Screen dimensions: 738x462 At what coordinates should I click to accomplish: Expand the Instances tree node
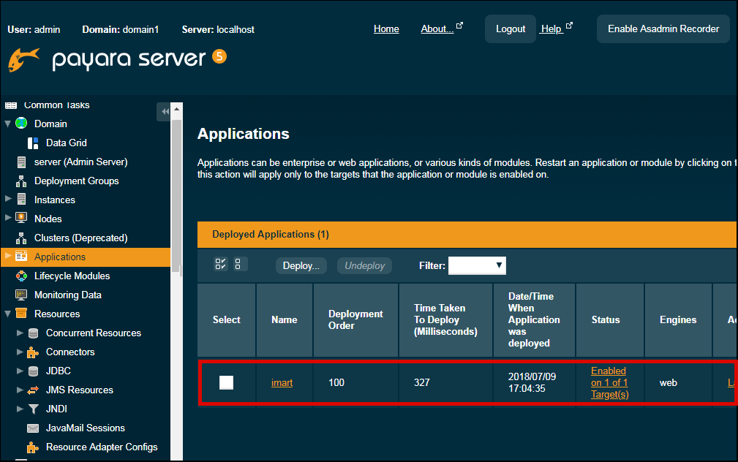pos(8,200)
